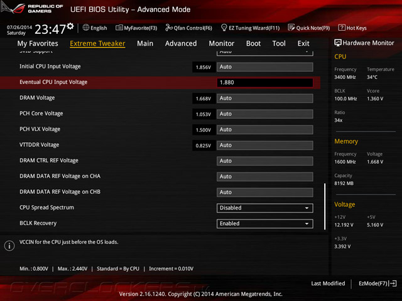Image resolution: width=402 pixels, height=301 pixels.
Task: Open MyFavorite(F3) folder icon
Action: click(x=119, y=28)
